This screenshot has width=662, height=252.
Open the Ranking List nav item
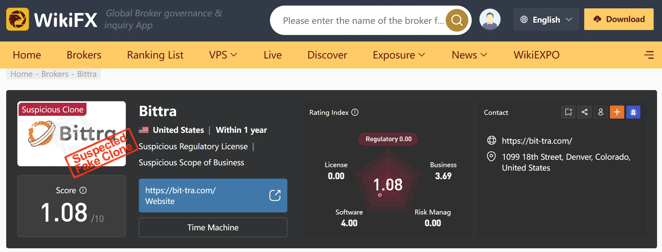coord(155,55)
